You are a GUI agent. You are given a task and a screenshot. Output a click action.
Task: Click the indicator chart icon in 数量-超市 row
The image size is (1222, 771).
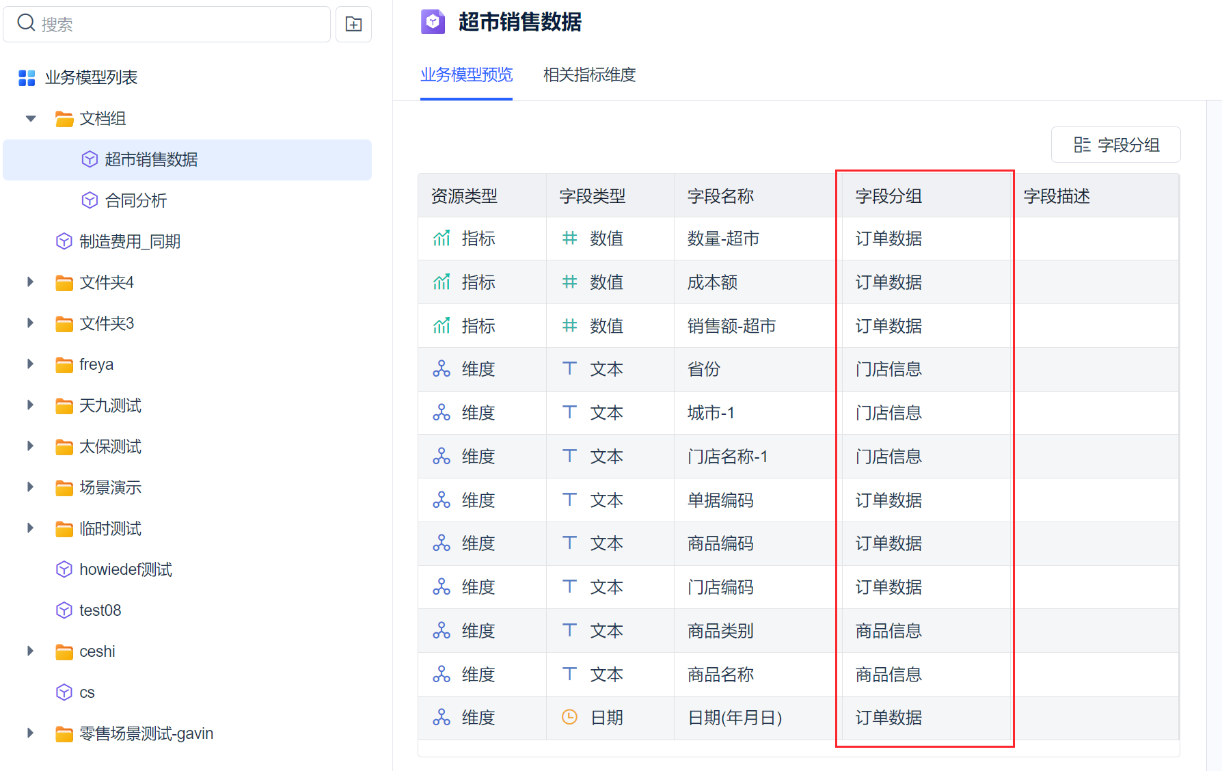click(x=442, y=239)
